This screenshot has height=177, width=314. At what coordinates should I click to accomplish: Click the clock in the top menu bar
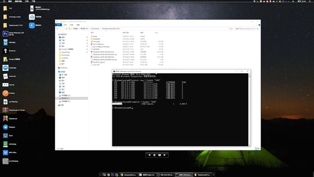(302, 1)
